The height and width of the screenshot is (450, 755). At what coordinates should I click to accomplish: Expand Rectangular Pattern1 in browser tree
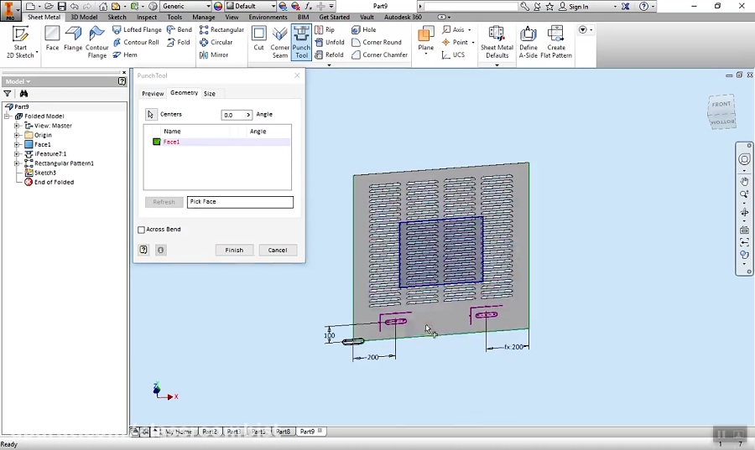click(x=17, y=163)
